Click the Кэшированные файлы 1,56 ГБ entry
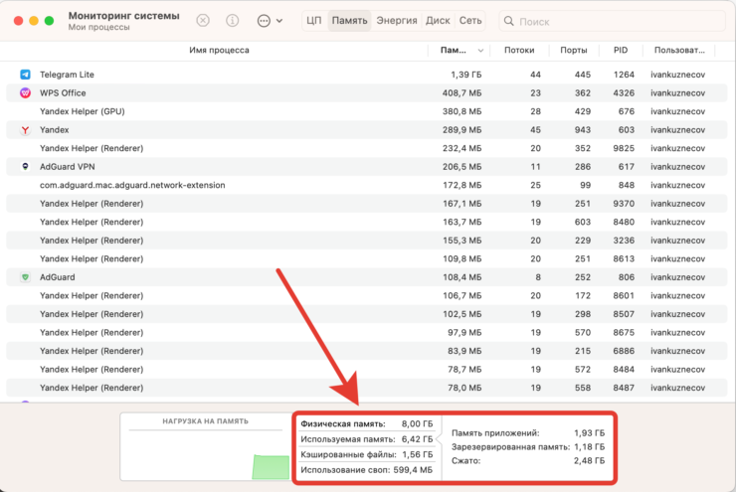The height and width of the screenshot is (492, 736). pos(367,455)
